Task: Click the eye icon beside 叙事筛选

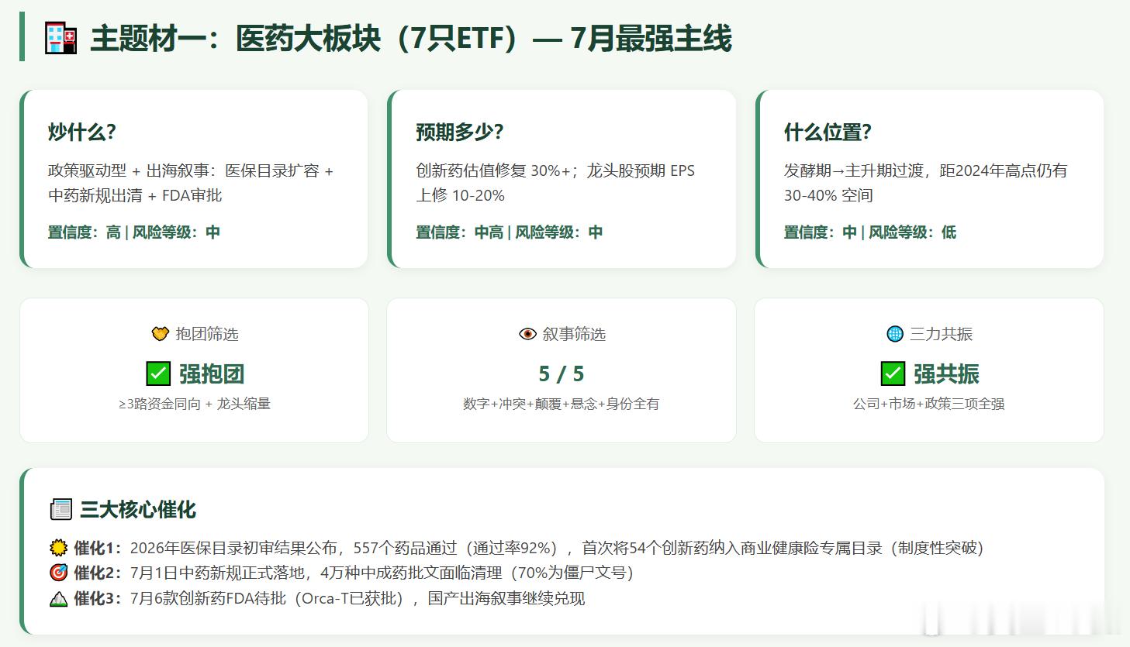Action: [x=527, y=334]
